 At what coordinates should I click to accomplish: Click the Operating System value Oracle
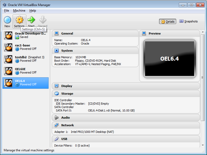click(85, 43)
